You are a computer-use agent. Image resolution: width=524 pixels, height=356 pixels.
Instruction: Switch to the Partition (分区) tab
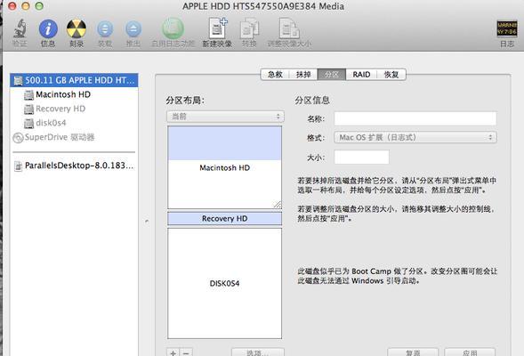coord(332,74)
